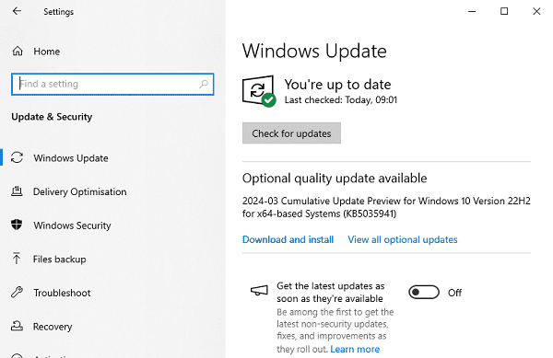Open the Home settings page
Screen dimensions: 553x358
(47, 52)
